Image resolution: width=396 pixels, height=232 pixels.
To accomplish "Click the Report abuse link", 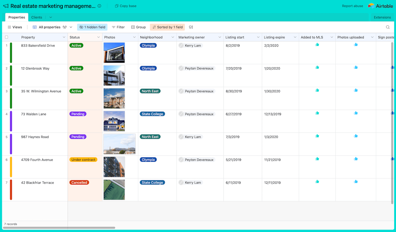I will click(352, 6).
